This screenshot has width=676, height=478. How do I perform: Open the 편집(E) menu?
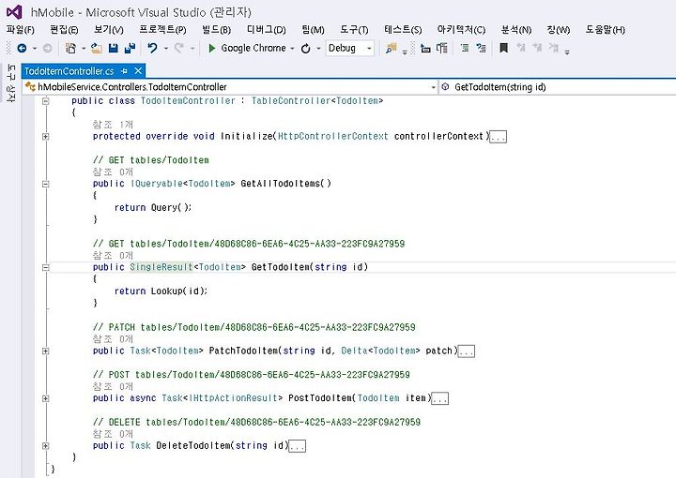64,30
